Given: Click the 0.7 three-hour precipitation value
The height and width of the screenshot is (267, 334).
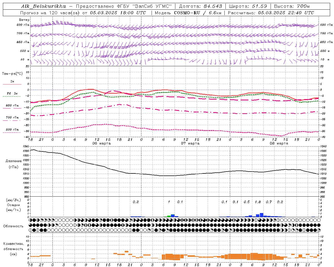Looking at the screenshot, I should pyautogui.click(x=269, y=202).
